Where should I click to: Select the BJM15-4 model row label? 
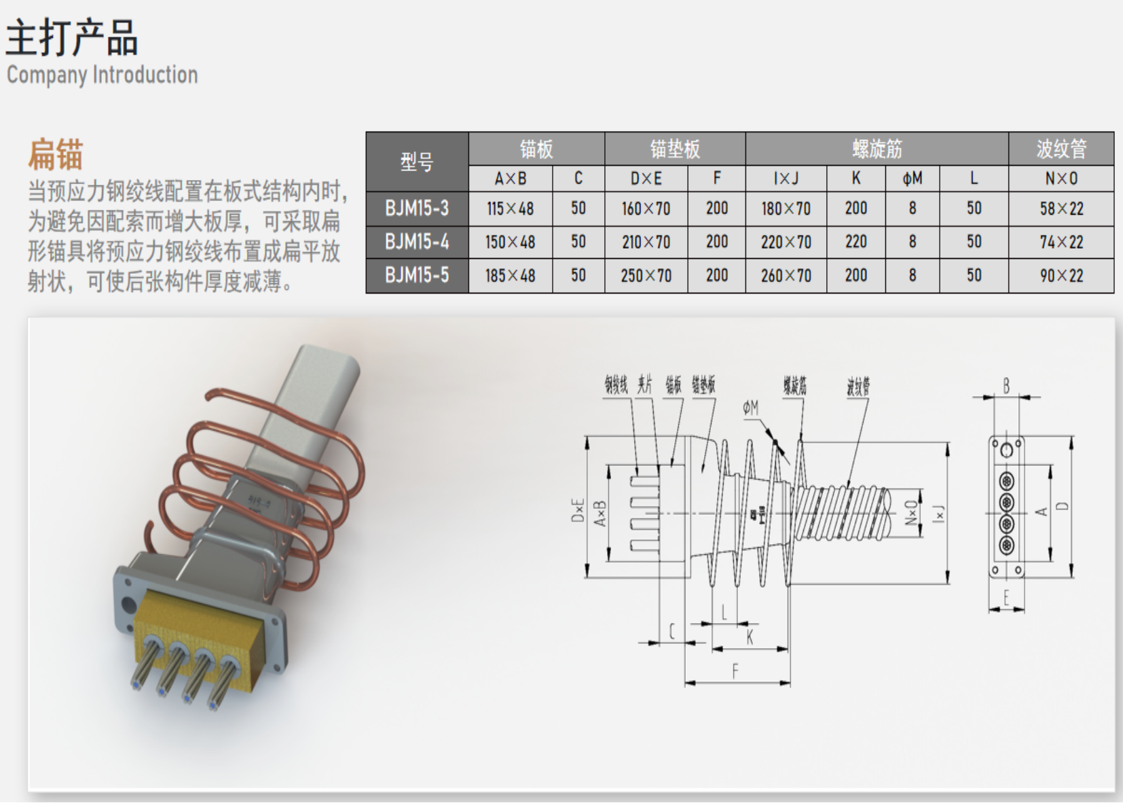[x=417, y=242]
